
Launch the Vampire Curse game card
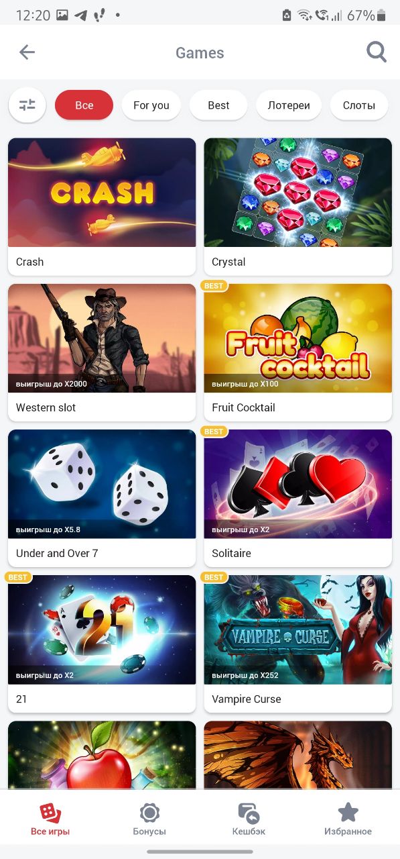click(297, 644)
